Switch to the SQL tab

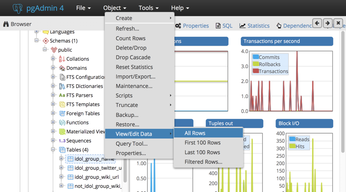(x=224, y=26)
